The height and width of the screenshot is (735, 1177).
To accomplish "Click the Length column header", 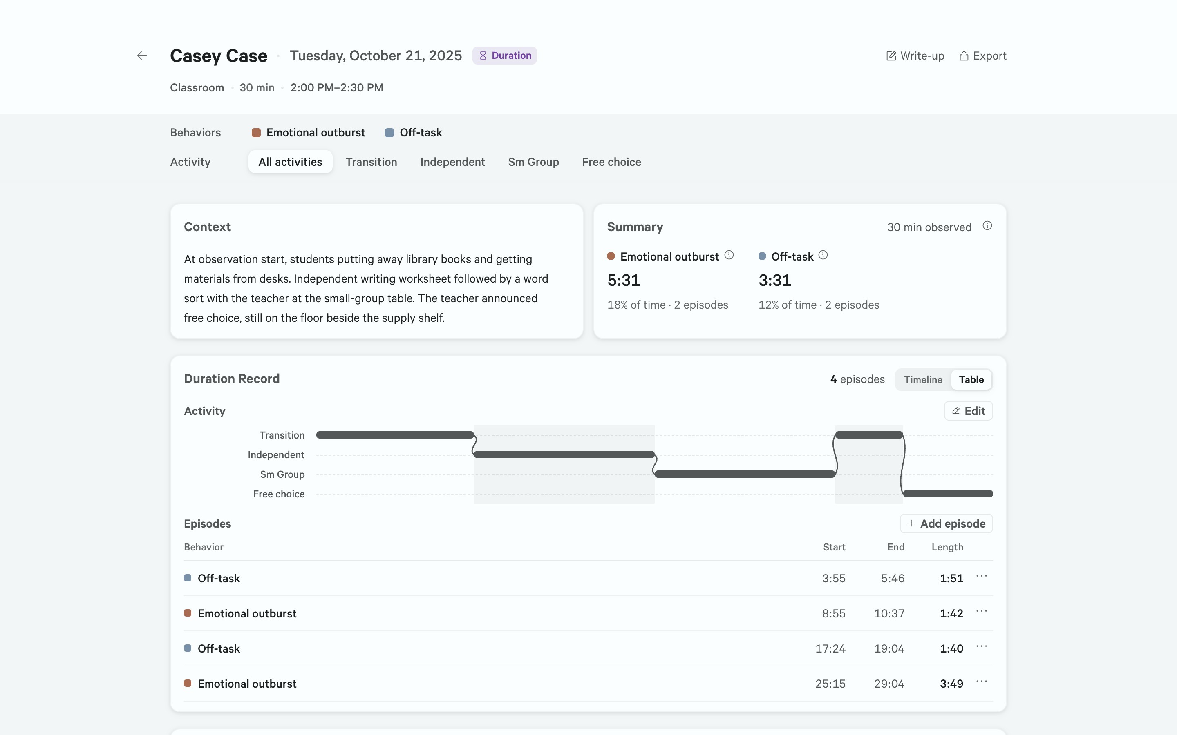I will (x=947, y=547).
